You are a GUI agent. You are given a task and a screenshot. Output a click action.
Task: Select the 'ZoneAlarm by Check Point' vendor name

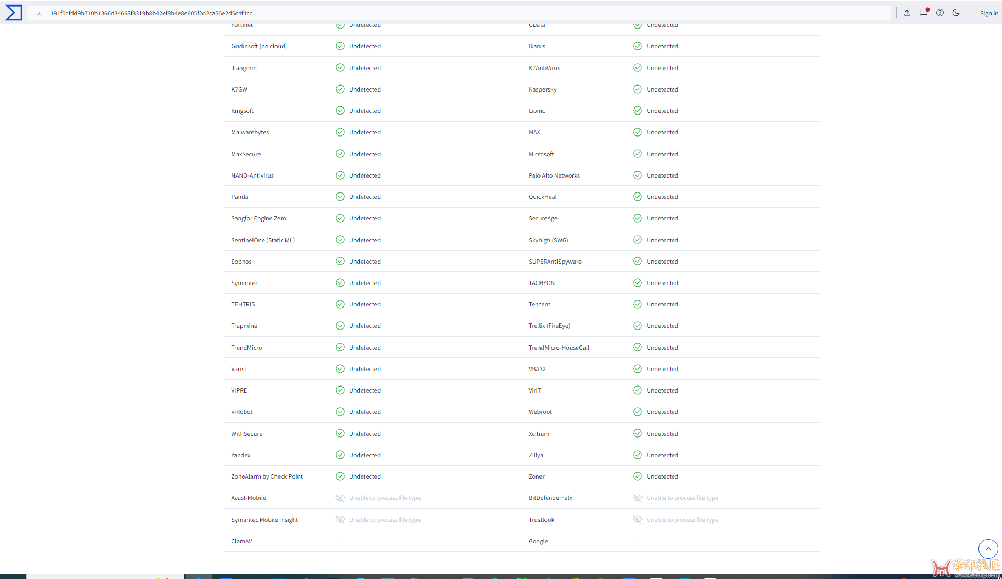267,476
